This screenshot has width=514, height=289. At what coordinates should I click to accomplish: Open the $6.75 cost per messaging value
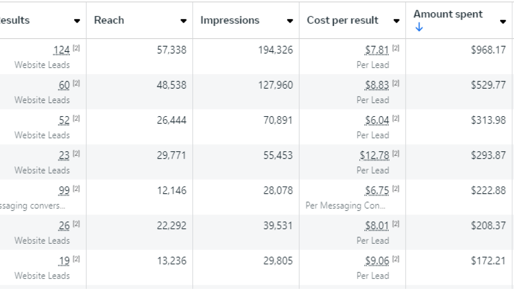click(377, 191)
